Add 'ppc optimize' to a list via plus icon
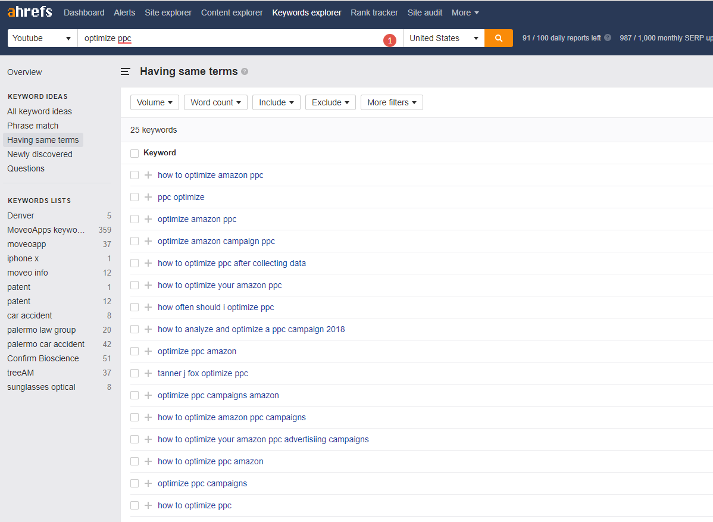This screenshot has height=522, width=713. tap(148, 197)
